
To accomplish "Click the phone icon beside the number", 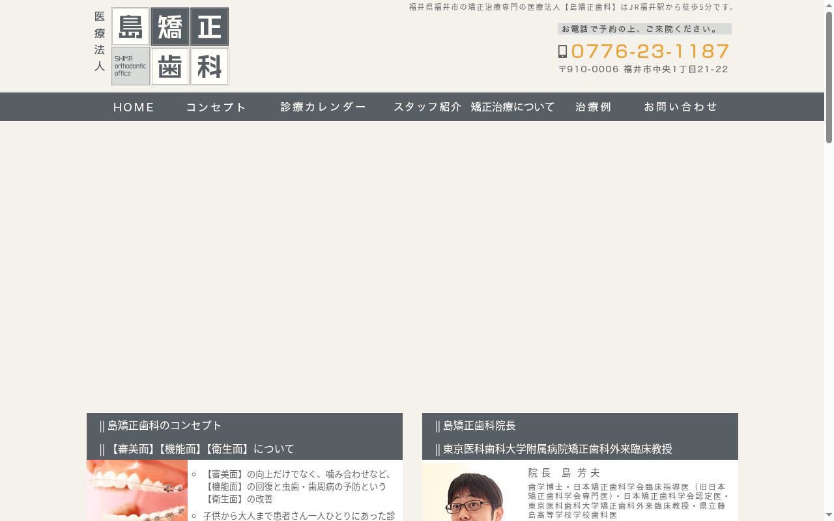I will [x=563, y=51].
